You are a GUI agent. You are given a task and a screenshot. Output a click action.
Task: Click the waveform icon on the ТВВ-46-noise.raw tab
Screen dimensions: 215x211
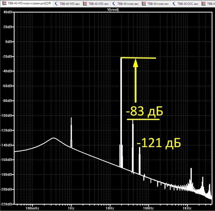tap(144, 4)
